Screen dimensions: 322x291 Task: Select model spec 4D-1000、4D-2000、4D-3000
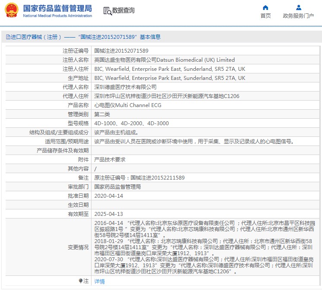[131, 123]
